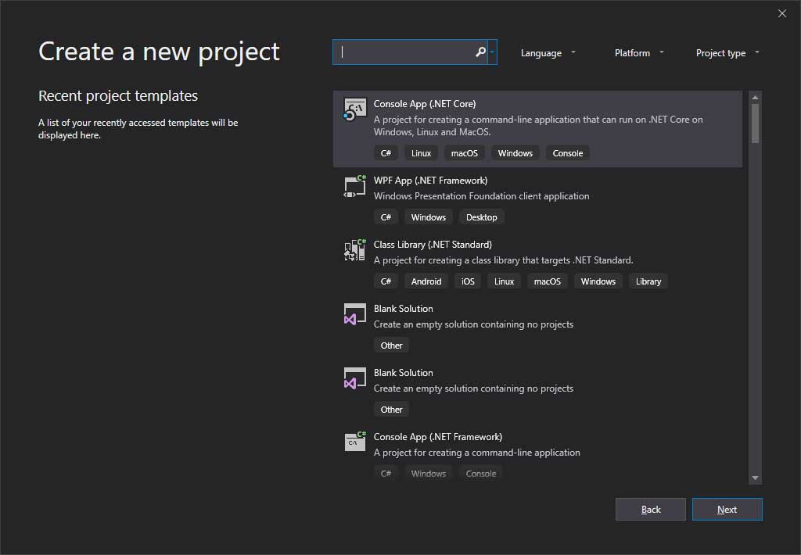The height and width of the screenshot is (555, 801).
Task: Open the Platform filter dropdown
Action: coord(638,52)
